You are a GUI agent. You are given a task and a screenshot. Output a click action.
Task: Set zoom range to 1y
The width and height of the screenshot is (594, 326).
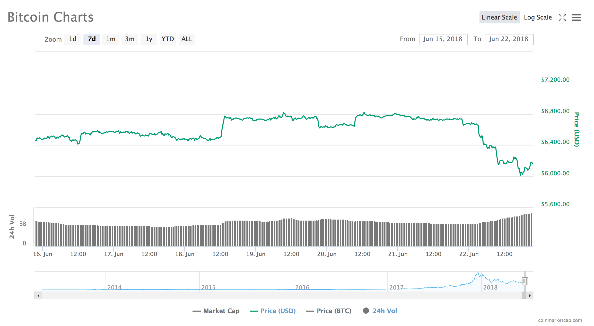[x=149, y=39]
